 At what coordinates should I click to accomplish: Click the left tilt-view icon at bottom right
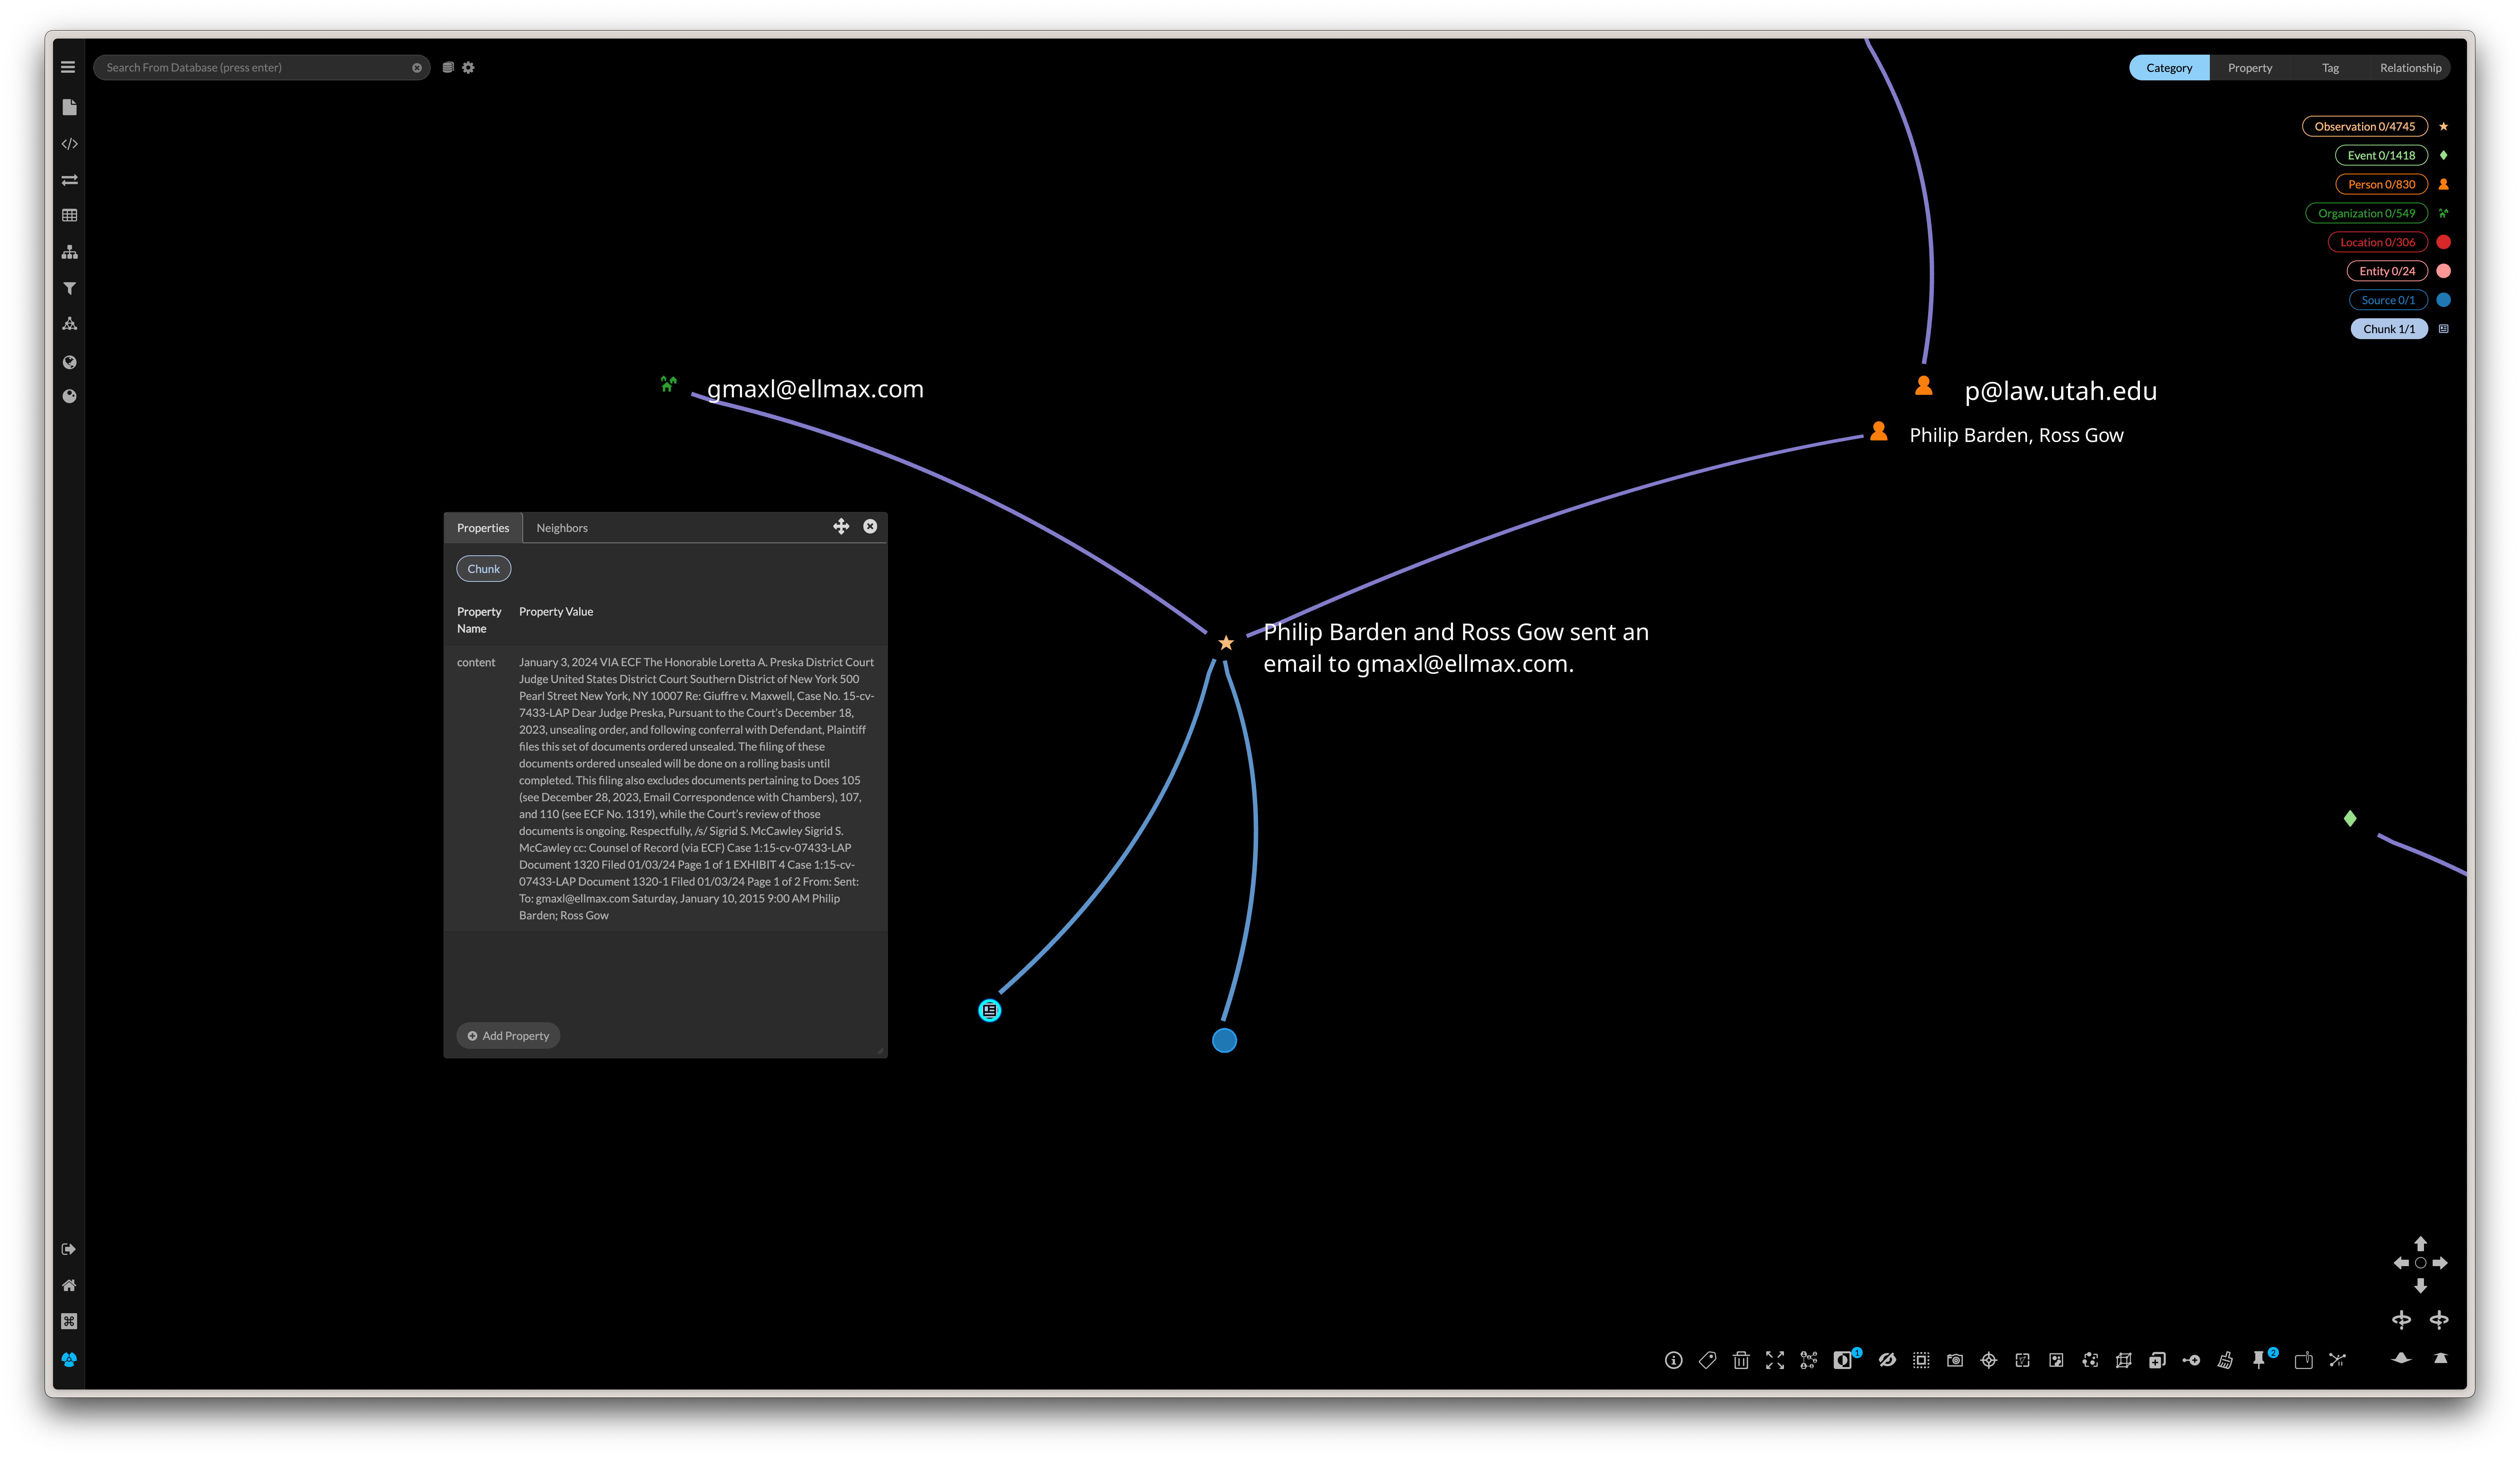[2401, 1358]
